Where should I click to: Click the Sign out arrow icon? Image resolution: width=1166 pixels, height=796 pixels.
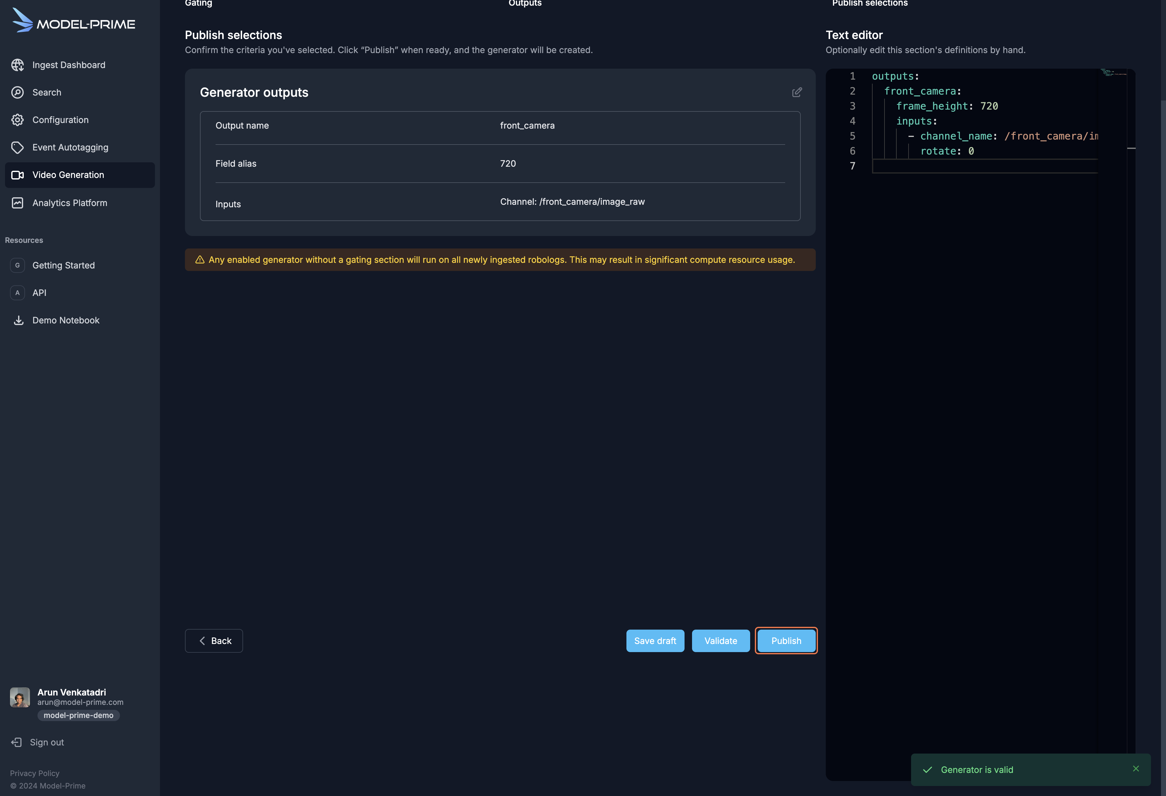tap(17, 742)
